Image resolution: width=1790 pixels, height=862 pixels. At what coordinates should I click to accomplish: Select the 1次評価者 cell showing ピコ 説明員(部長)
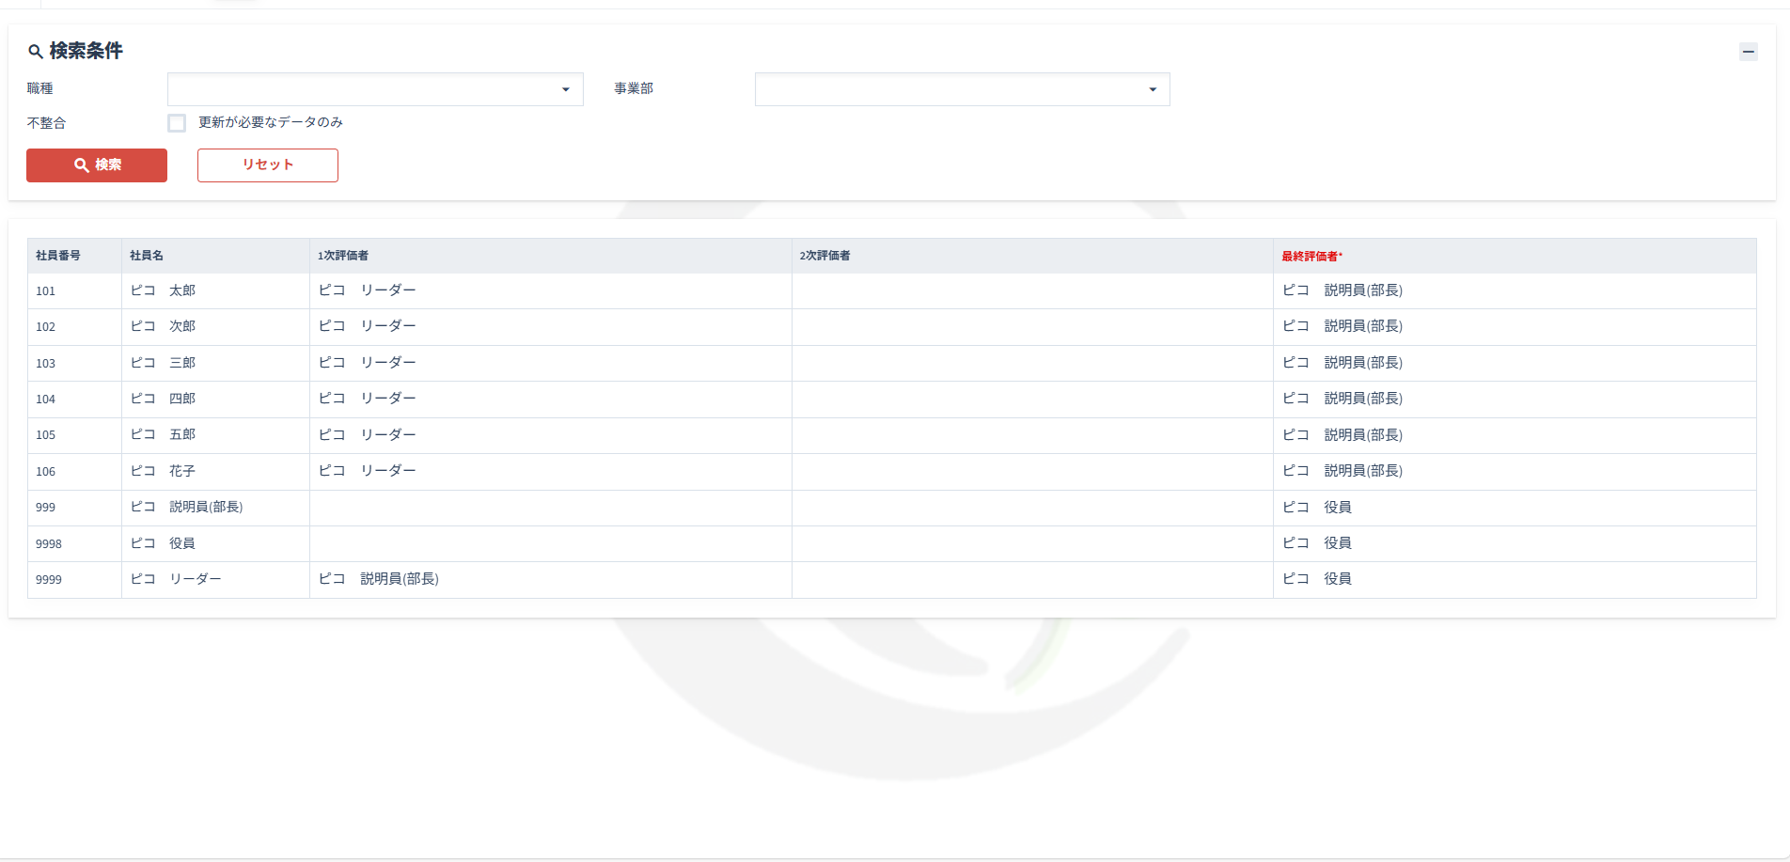(379, 579)
